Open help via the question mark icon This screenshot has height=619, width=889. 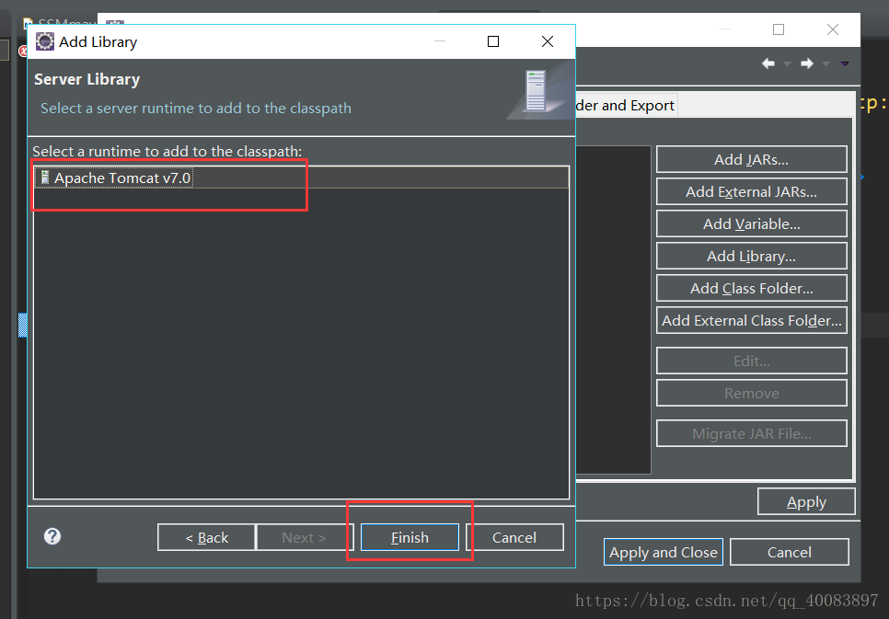pos(52,536)
